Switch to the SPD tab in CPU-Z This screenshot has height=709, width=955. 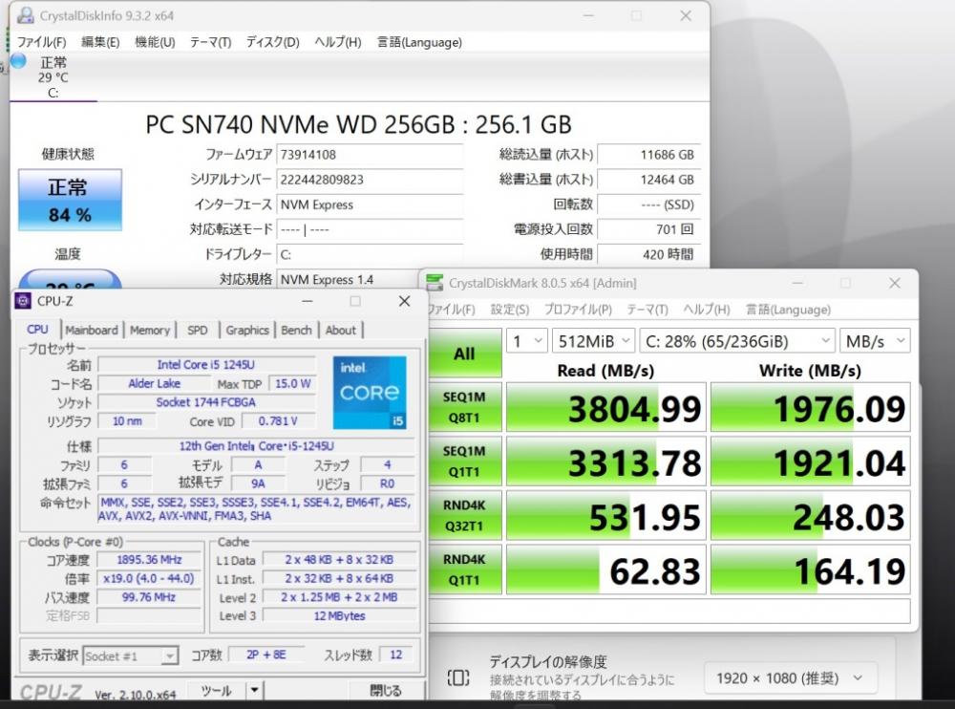(198, 330)
